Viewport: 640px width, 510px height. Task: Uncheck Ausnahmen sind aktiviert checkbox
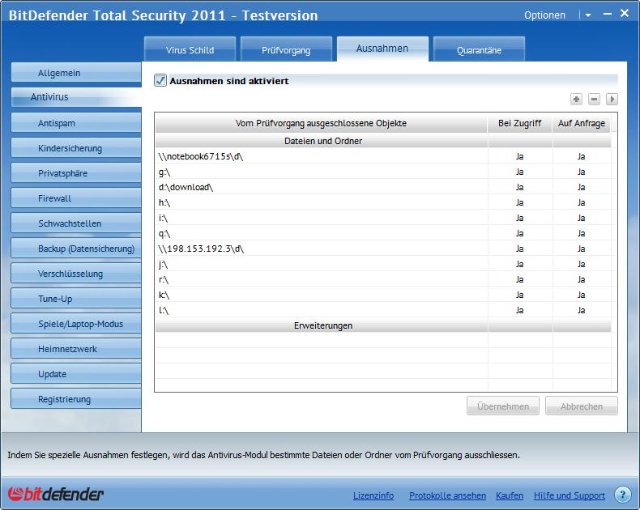coord(160,80)
